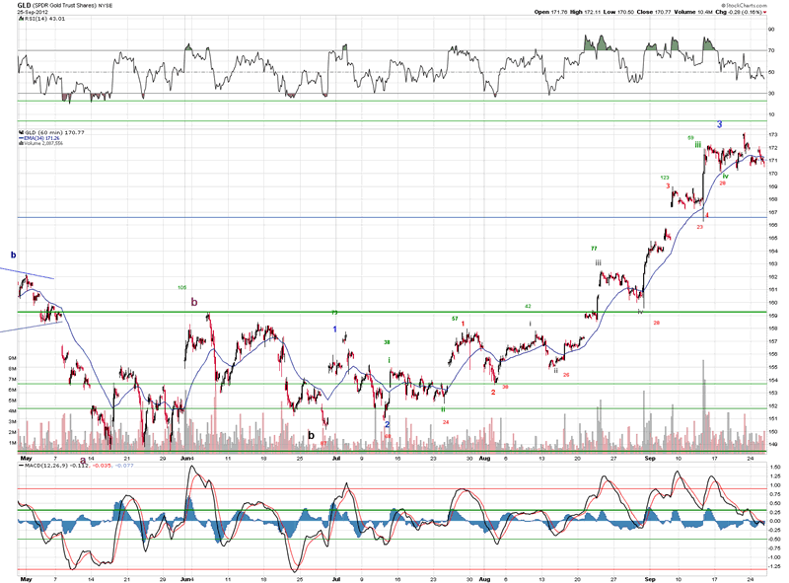Click the 173 price on right axis

(x=774, y=134)
